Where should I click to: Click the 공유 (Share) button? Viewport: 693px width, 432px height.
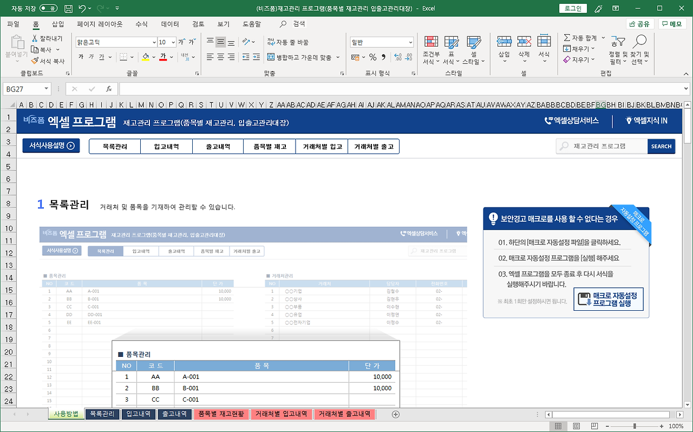[640, 24]
